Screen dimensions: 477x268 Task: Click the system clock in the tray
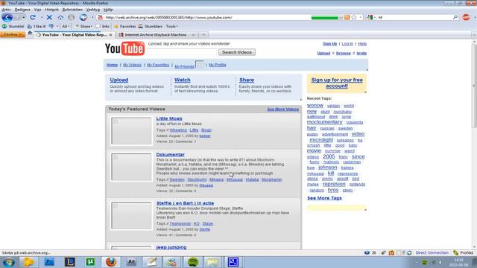tap(459, 262)
